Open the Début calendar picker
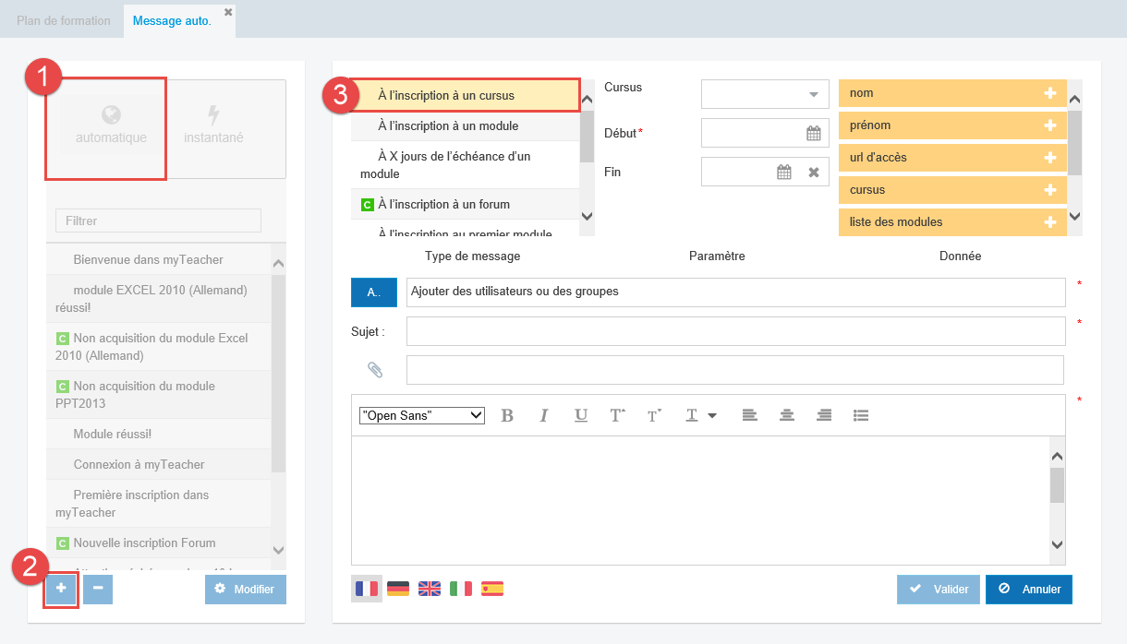Screen dimensions: 1127x644 tap(813, 134)
